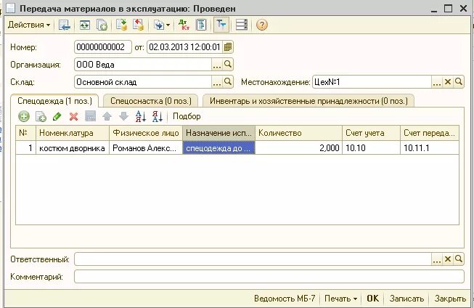Screen dimensions: 474x308
Task: Add a new row with green plus icon
Action: point(23,116)
